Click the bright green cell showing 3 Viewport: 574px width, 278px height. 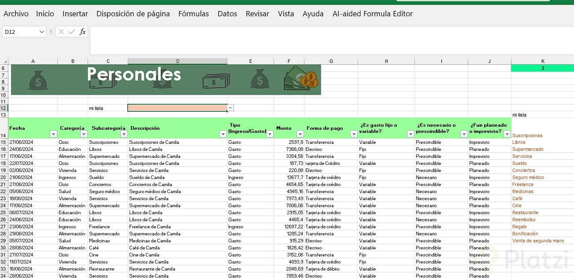pos(542,68)
